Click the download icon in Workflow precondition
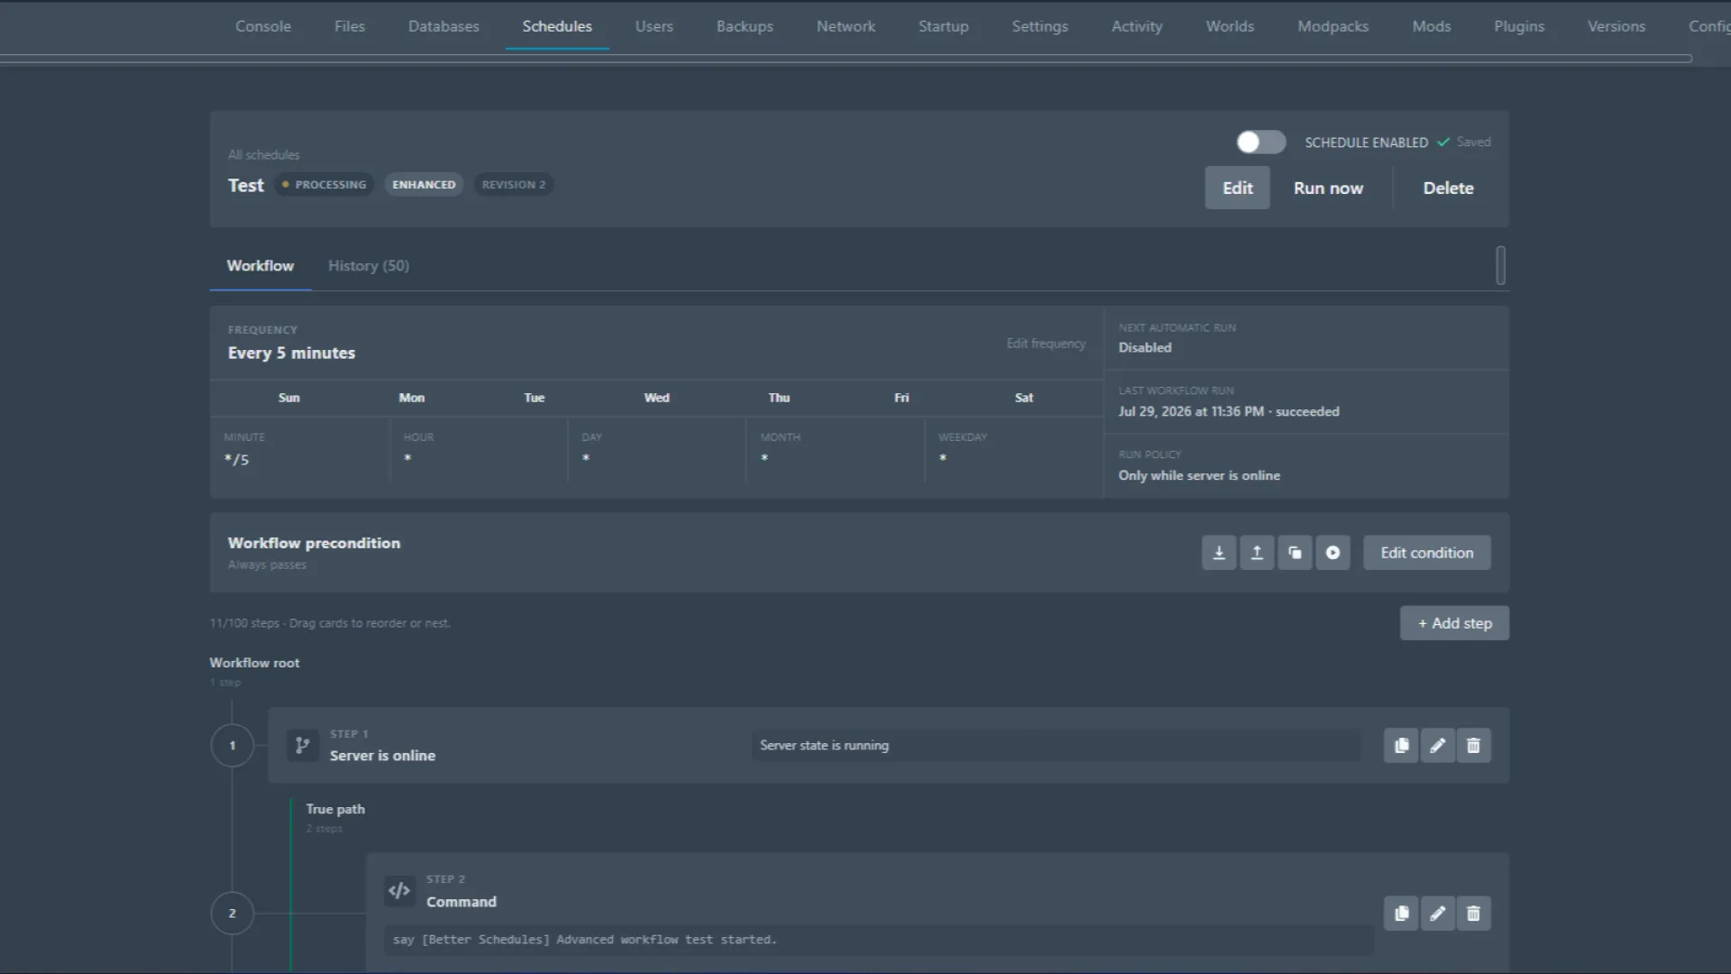Image resolution: width=1731 pixels, height=974 pixels. (1219, 553)
